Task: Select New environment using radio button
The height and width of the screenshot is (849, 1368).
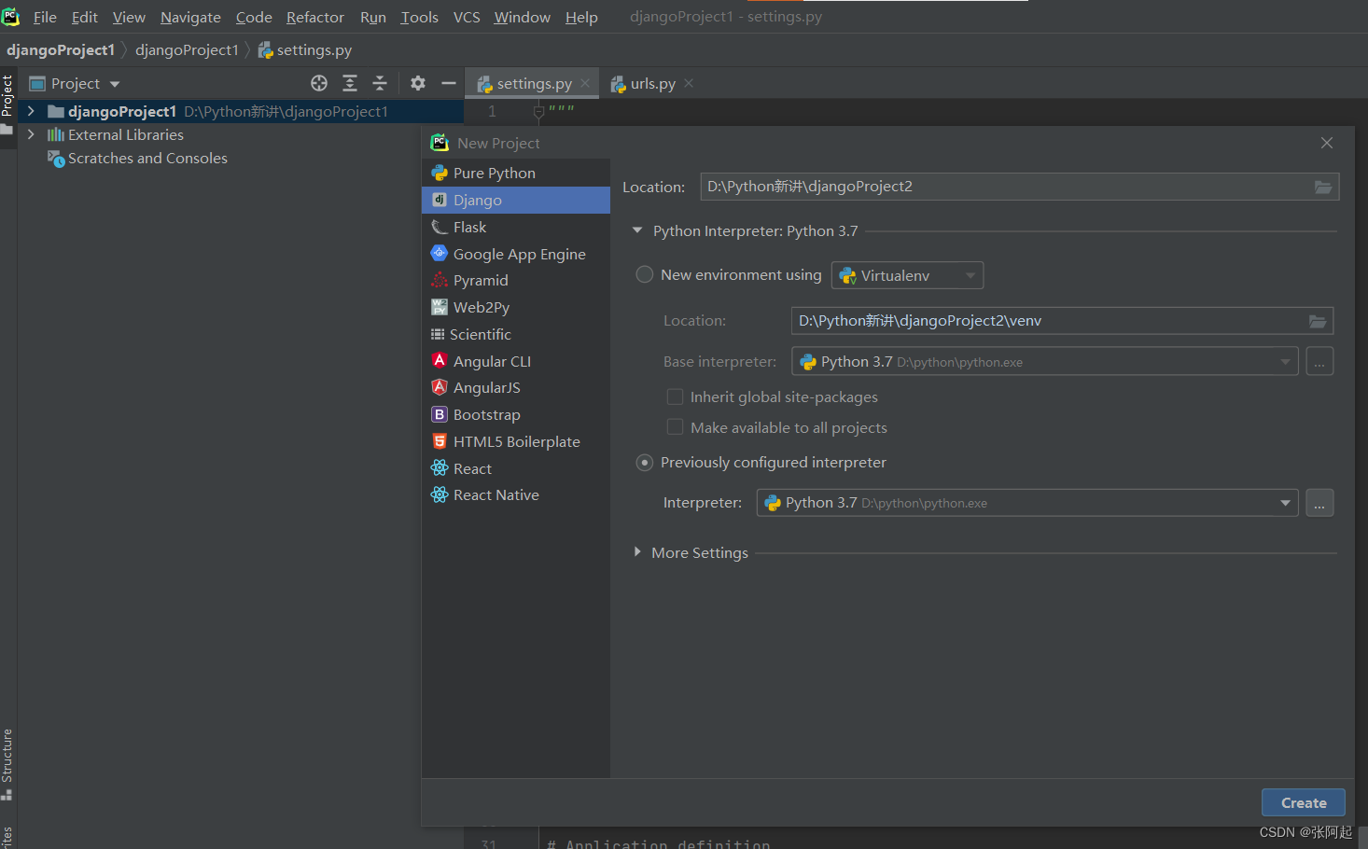Action: (x=644, y=274)
